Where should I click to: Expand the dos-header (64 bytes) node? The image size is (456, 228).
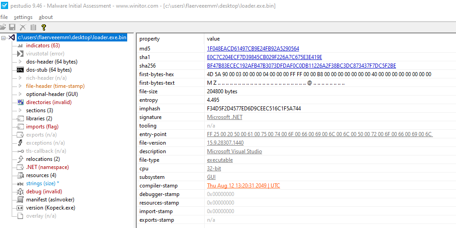tap(20, 62)
